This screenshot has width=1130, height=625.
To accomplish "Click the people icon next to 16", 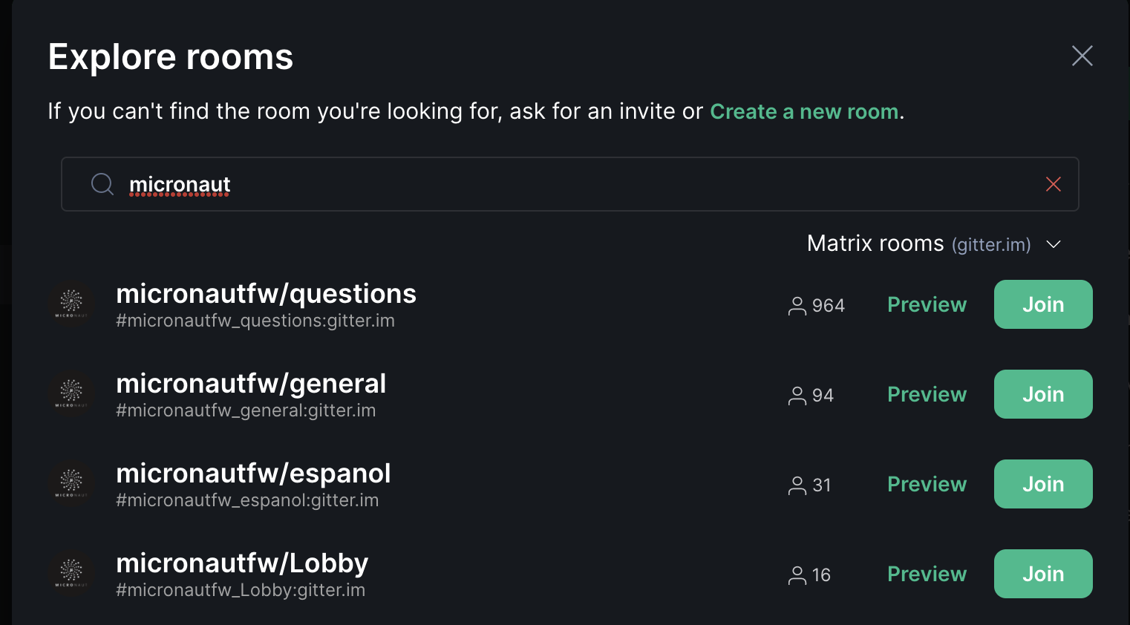I will [796, 574].
